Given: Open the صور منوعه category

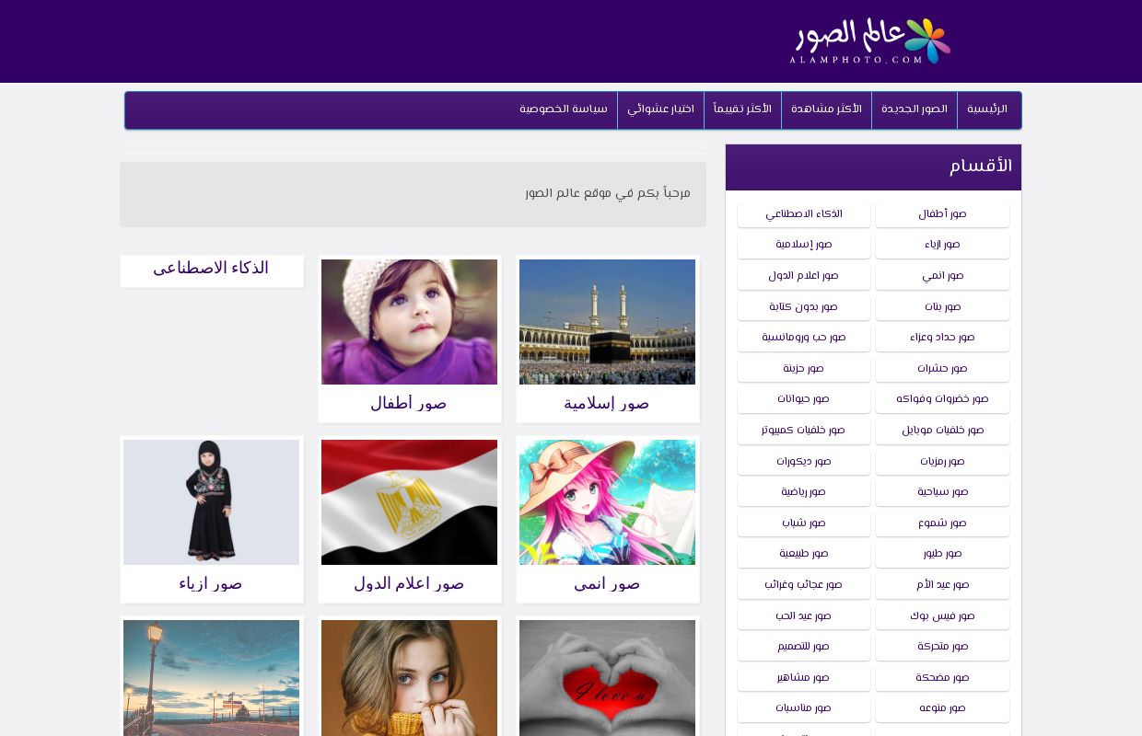Looking at the screenshot, I should [942, 708].
